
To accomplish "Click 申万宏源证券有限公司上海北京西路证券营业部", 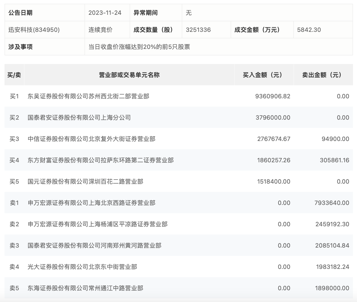I will pos(92,203).
